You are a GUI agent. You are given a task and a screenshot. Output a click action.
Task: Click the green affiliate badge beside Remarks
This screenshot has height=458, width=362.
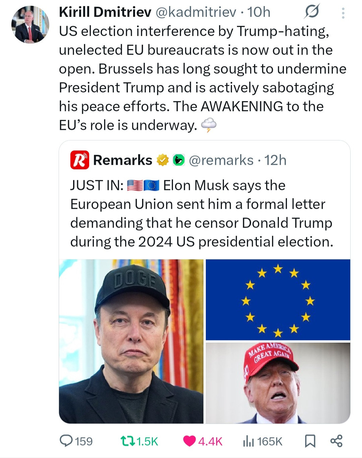pyautogui.click(x=179, y=160)
